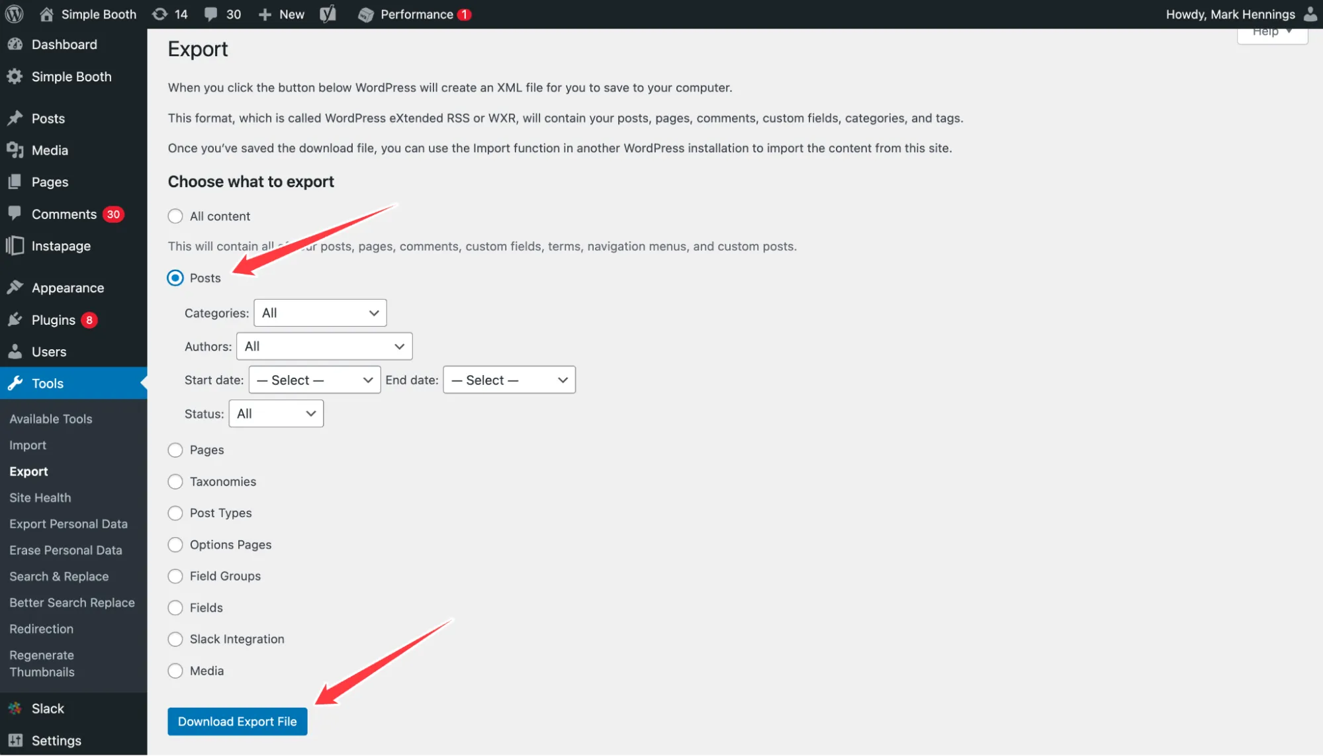
Task: Click the Plugins update badge showing 8
Action: [x=89, y=320]
